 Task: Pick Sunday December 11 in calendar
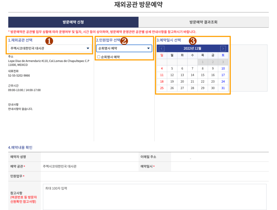[162, 75]
